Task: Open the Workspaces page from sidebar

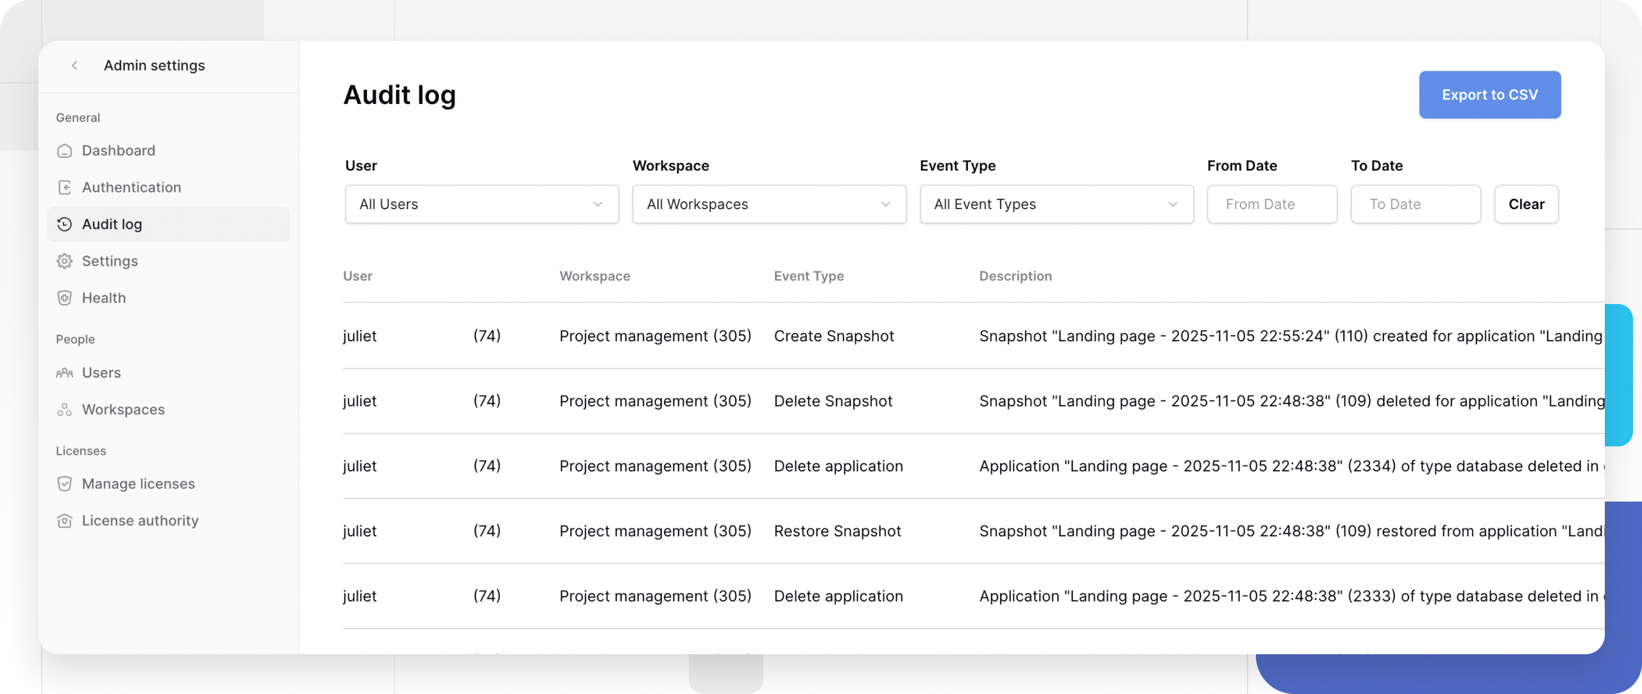Action: click(x=122, y=409)
